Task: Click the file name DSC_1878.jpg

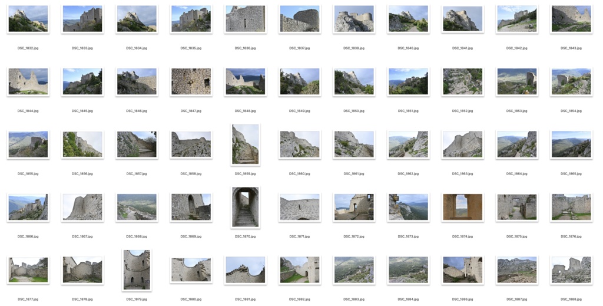Action: (82, 299)
